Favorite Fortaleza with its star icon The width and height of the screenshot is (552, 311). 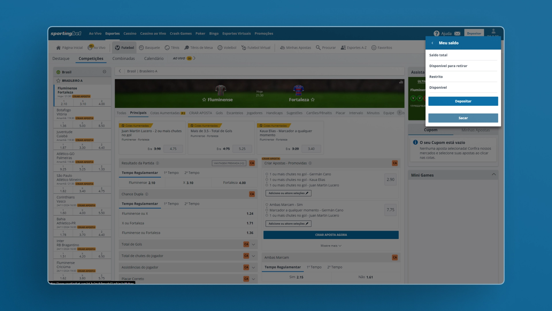[313, 100]
